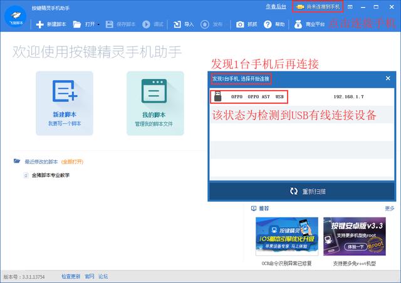Click the 抓抓 camera icon

pos(240,24)
